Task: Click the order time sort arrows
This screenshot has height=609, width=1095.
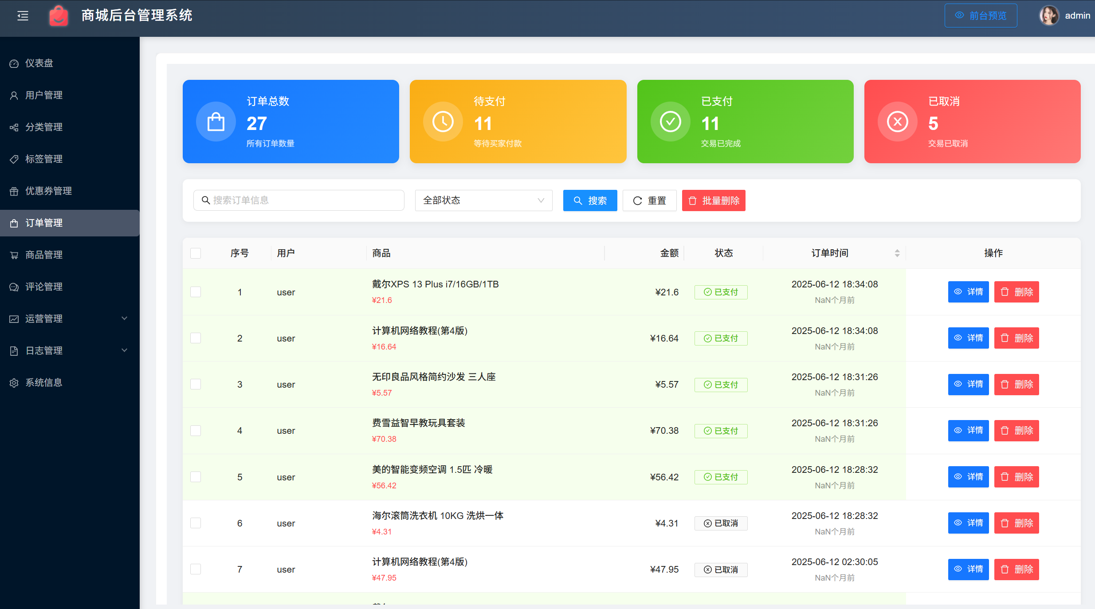Action: pos(897,253)
